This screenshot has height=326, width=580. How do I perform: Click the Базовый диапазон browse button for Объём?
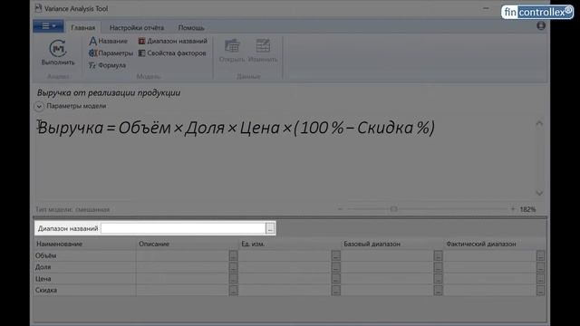coord(438,255)
